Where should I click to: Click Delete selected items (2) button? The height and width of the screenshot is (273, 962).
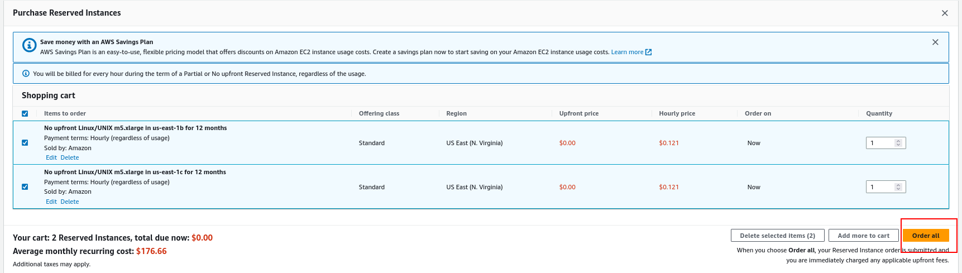(777, 236)
